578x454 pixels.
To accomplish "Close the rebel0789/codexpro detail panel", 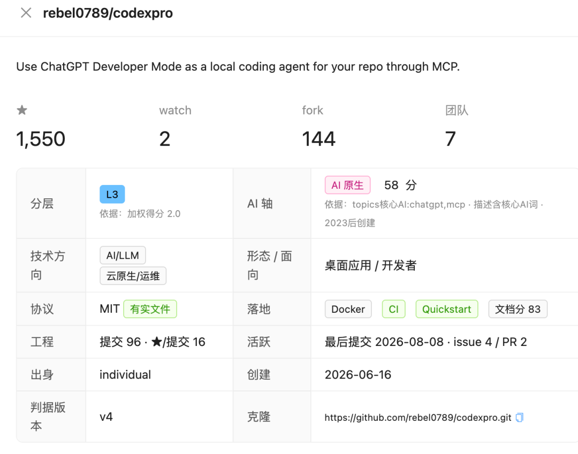I will tap(26, 13).
